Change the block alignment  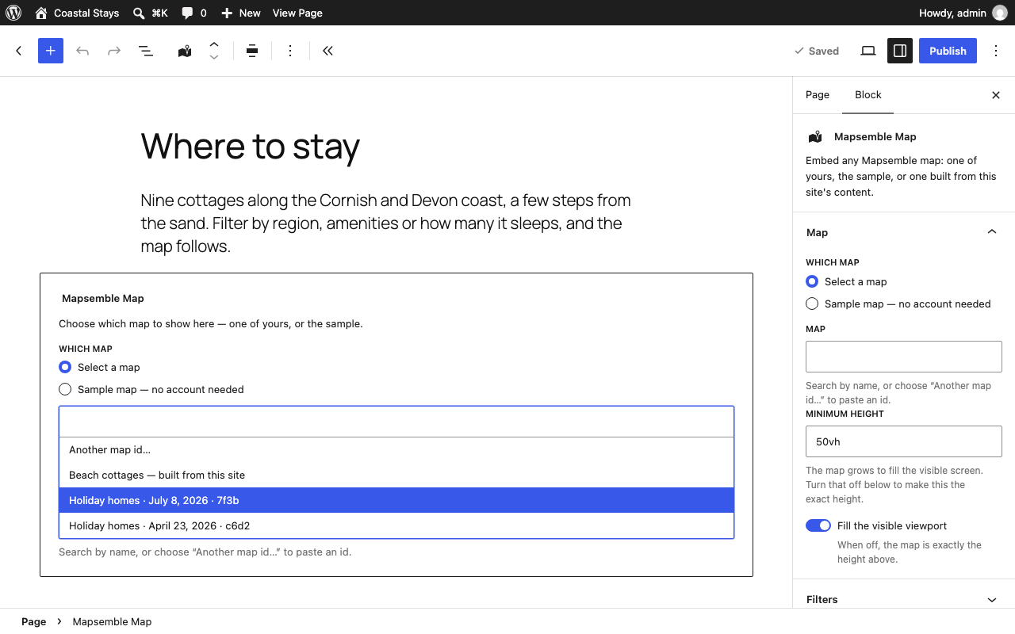pyautogui.click(x=252, y=51)
